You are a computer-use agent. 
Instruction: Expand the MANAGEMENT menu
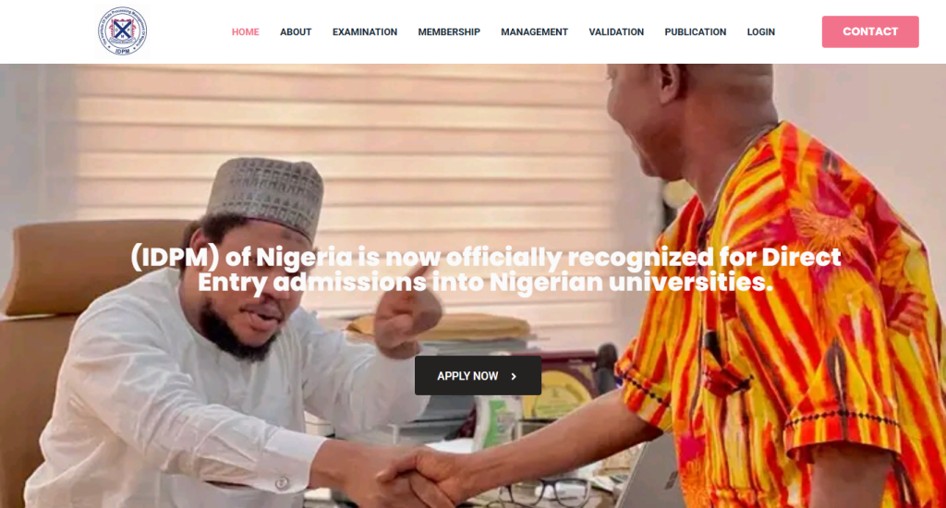coord(534,32)
